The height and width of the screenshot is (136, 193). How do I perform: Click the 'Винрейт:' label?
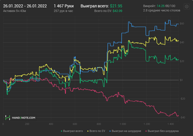(x=150, y=6)
